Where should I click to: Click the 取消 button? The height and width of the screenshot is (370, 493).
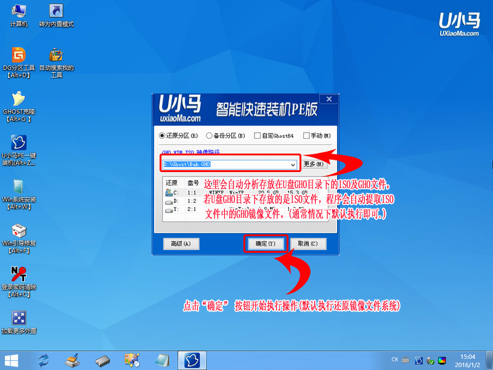(x=308, y=244)
